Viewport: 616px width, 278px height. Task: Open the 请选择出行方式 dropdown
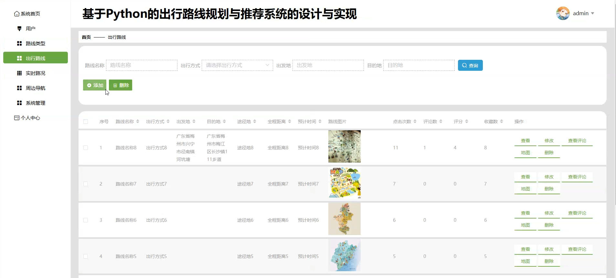point(237,65)
